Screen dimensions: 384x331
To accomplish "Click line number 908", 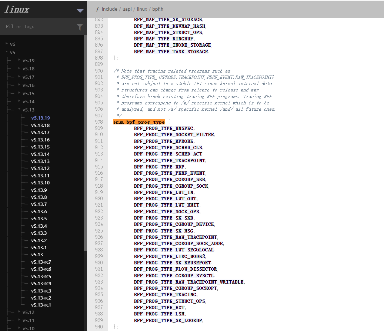I will [99, 122].
